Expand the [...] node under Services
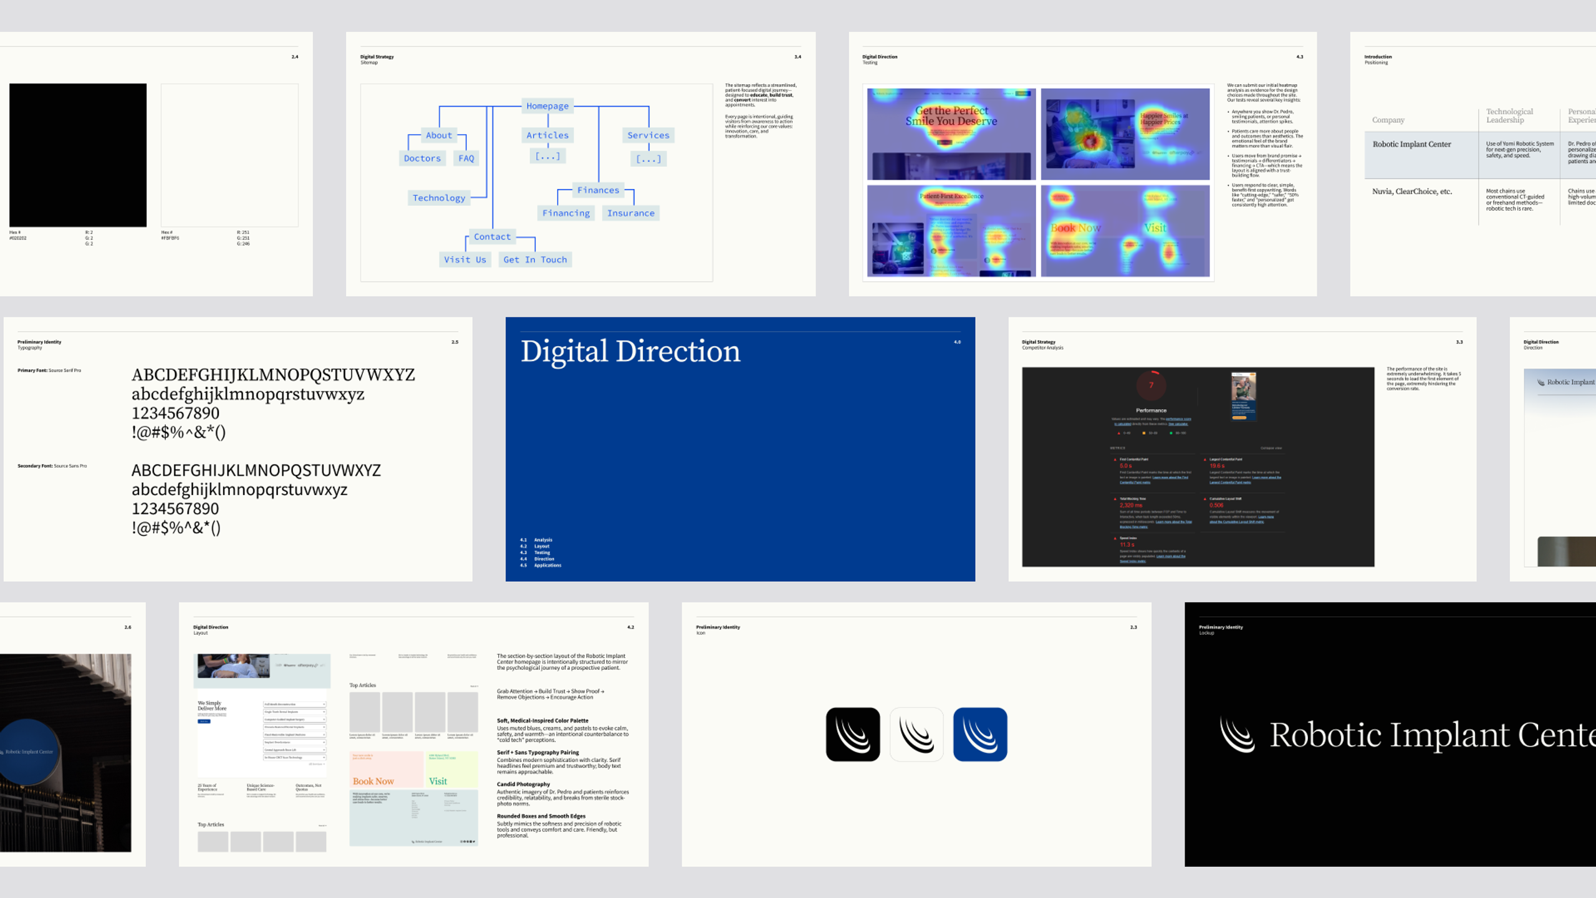This screenshot has height=898, width=1596. (648, 159)
